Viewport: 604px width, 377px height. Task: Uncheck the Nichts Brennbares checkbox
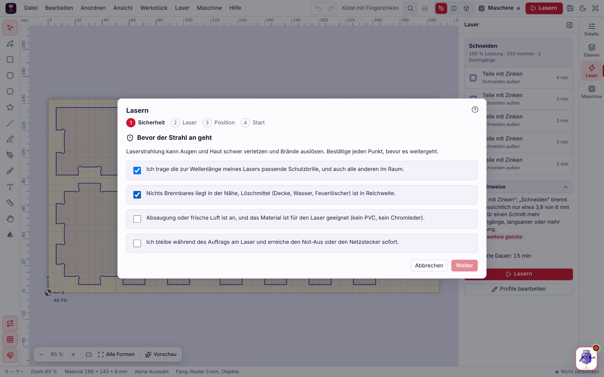pos(137,195)
